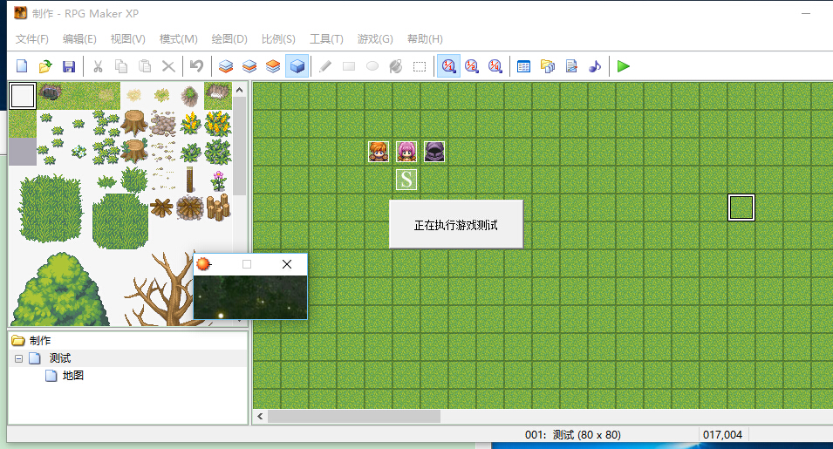Select the Events layer cube icon
Screen dimensions: 833x449
point(297,66)
